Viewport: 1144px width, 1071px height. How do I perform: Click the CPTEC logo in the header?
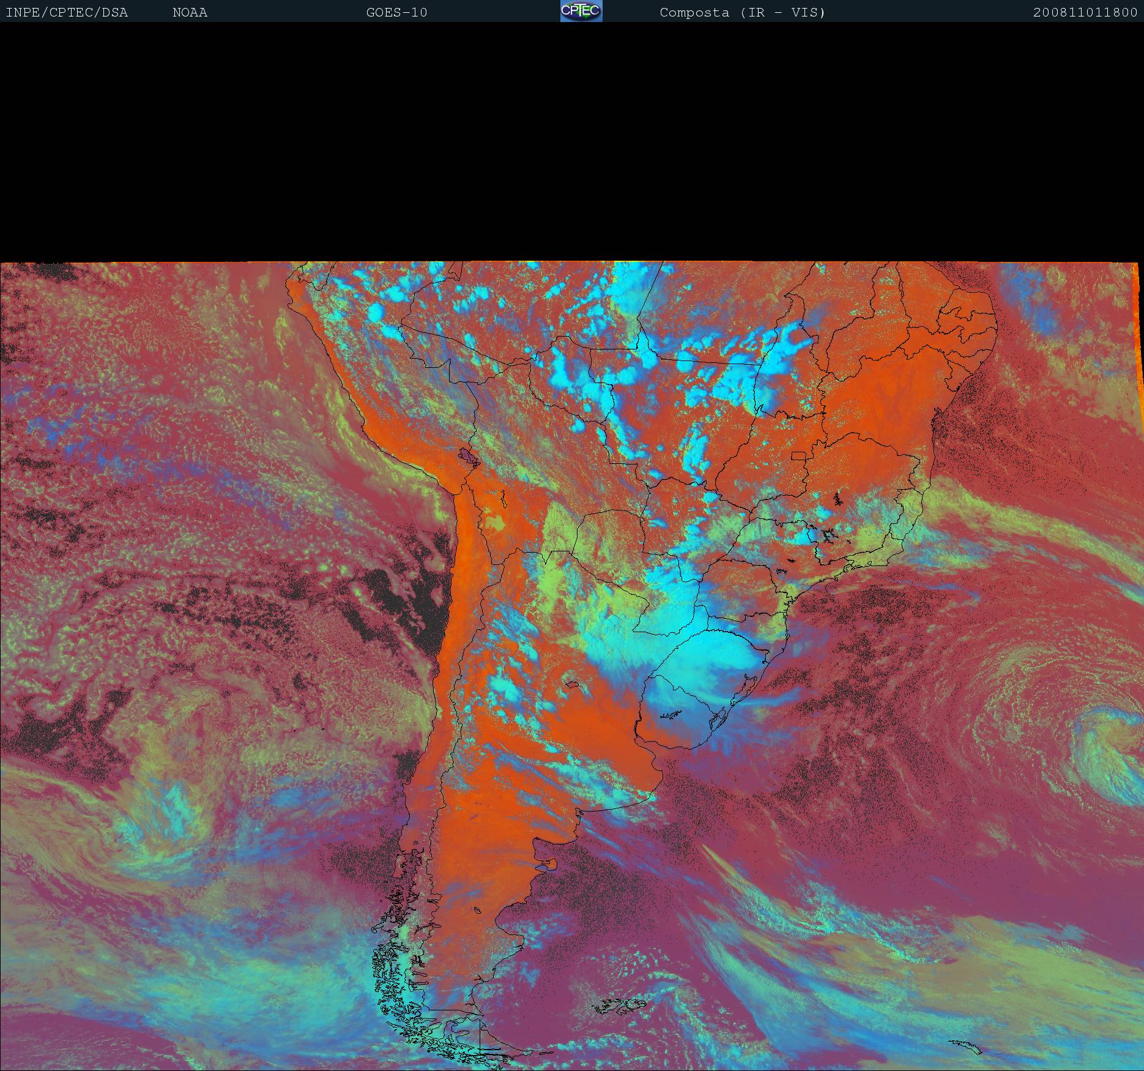pos(581,11)
